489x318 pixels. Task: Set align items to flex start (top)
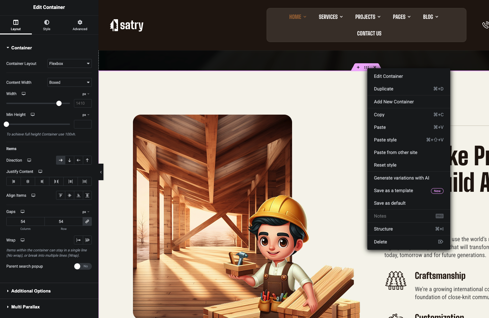(x=61, y=195)
